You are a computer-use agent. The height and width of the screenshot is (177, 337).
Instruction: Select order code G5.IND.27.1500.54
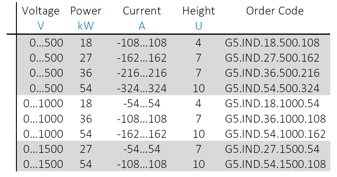(x=272, y=149)
